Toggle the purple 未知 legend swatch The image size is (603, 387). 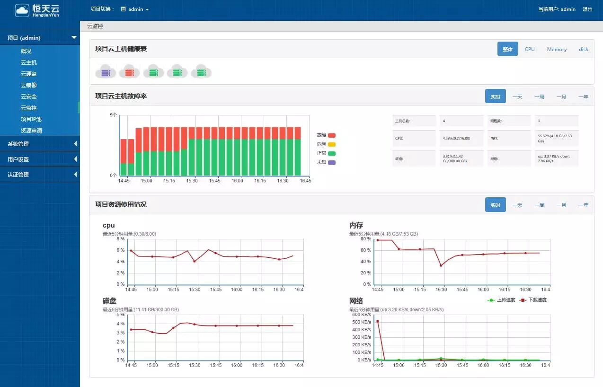coord(332,162)
